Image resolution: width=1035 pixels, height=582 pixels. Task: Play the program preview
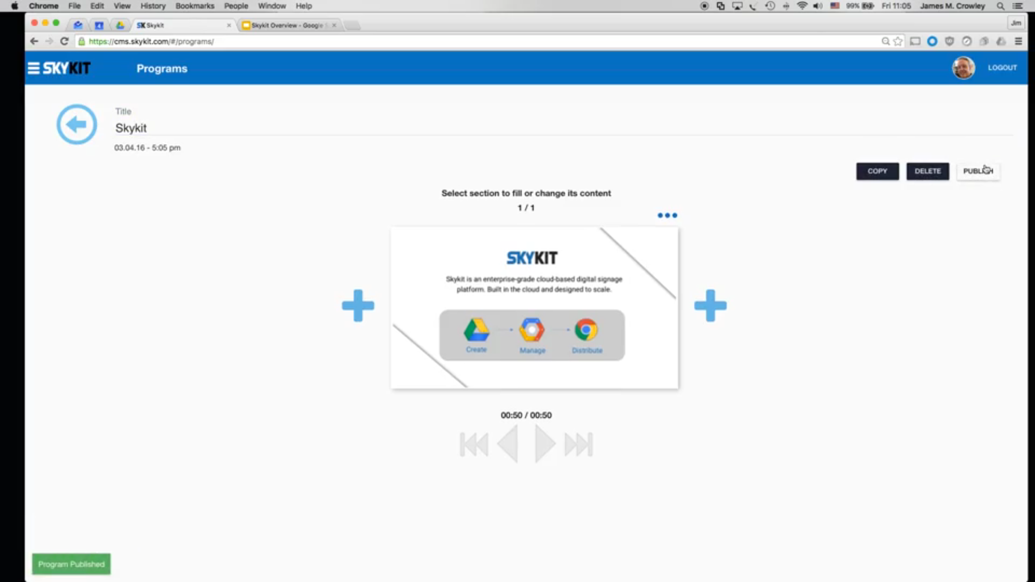coord(545,444)
